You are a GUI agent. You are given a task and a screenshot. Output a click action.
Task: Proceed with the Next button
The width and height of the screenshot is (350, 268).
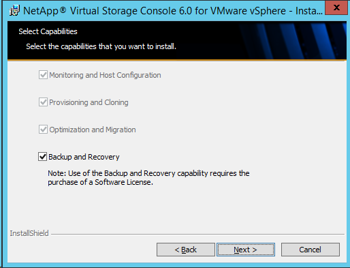point(246,250)
